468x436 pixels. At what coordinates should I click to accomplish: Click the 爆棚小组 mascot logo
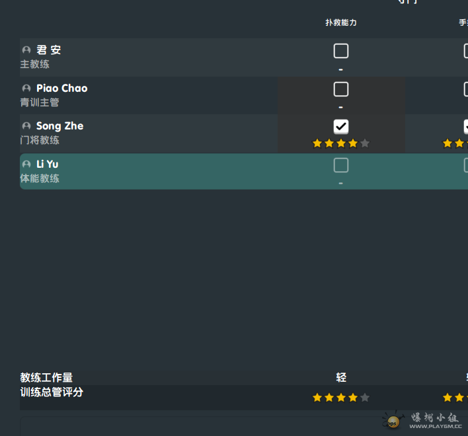[393, 420]
